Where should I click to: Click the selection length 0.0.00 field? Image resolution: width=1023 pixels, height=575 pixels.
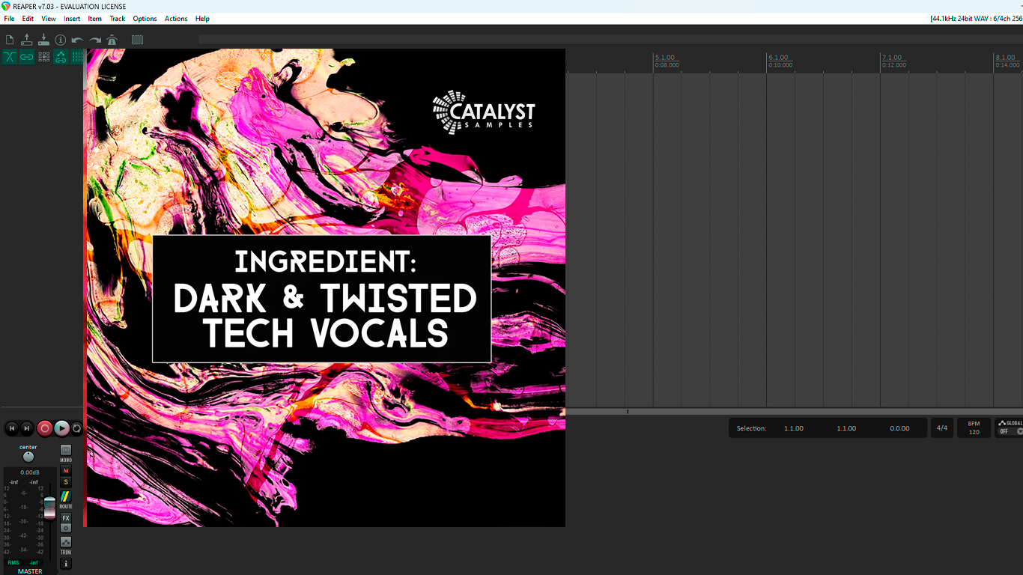(x=899, y=428)
